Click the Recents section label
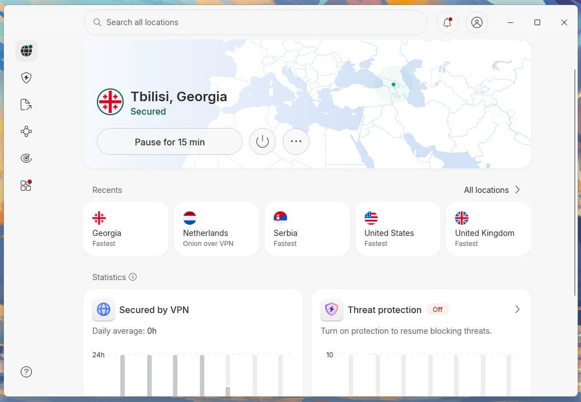581x402 pixels. pyautogui.click(x=107, y=190)
